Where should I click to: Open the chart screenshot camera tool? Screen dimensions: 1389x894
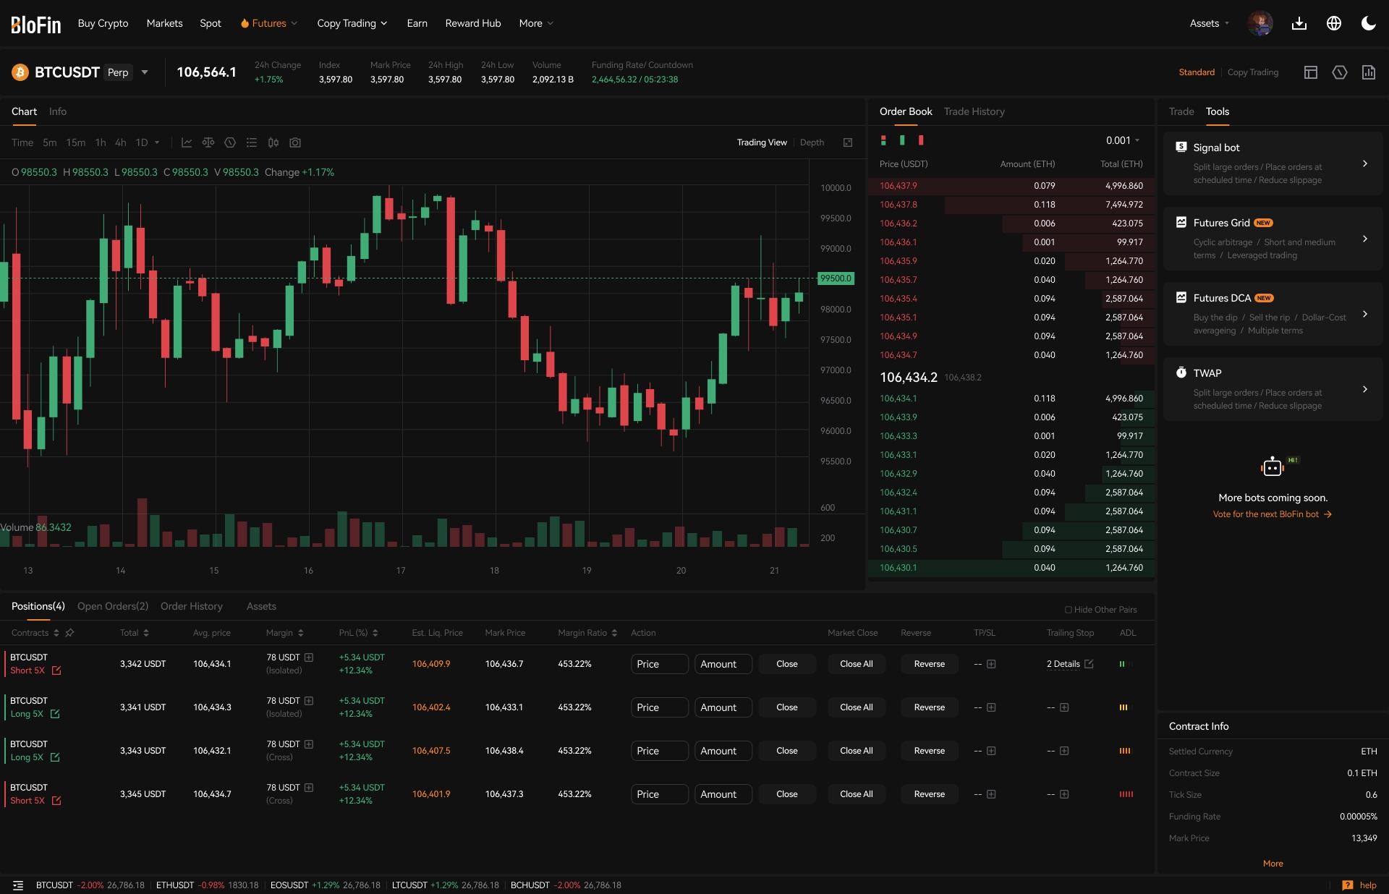[x=295, y=142]
